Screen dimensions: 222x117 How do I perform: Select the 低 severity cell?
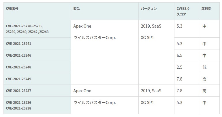coord(204,67)
